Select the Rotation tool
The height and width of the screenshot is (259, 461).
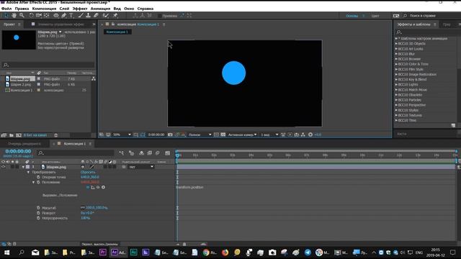(31, 15)
